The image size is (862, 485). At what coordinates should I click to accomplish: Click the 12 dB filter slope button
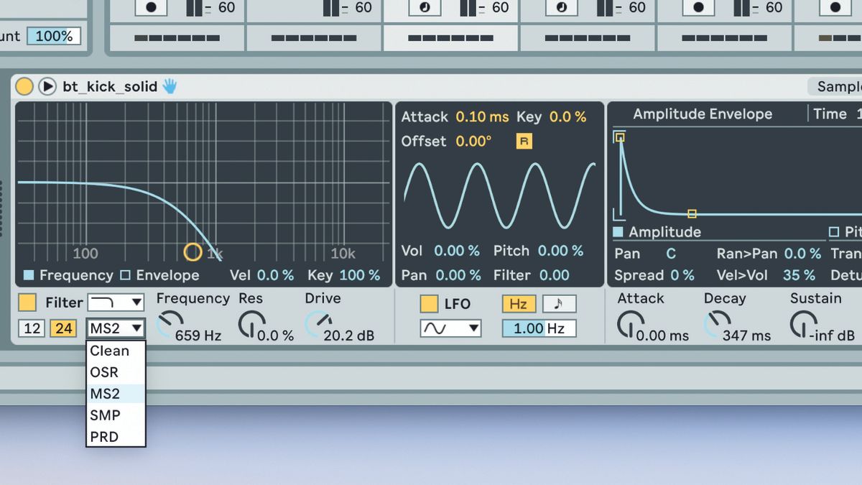point(30,328)
